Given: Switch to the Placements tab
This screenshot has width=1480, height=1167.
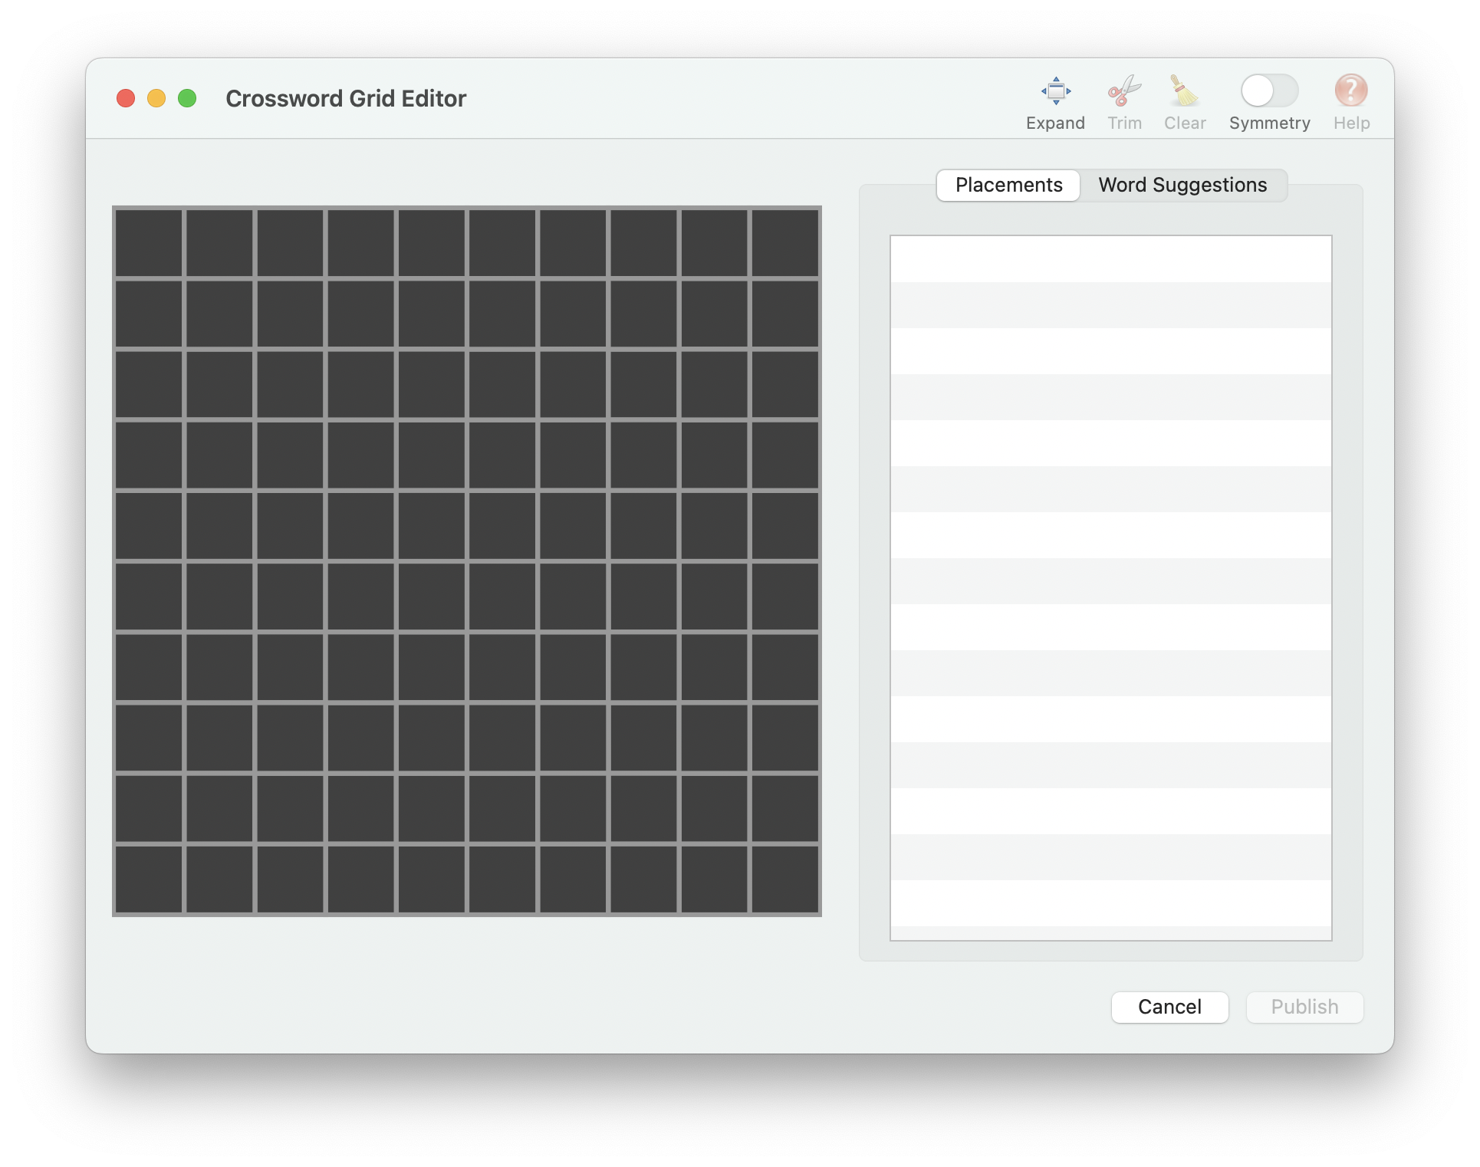Looking at the screenshot, I should (x=1008, y=185).
